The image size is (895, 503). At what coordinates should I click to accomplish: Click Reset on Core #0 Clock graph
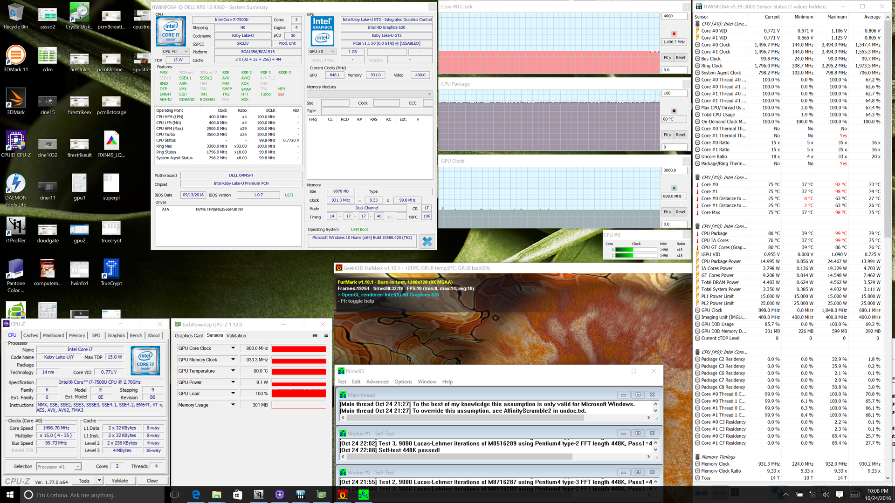[x=681, y=58]
